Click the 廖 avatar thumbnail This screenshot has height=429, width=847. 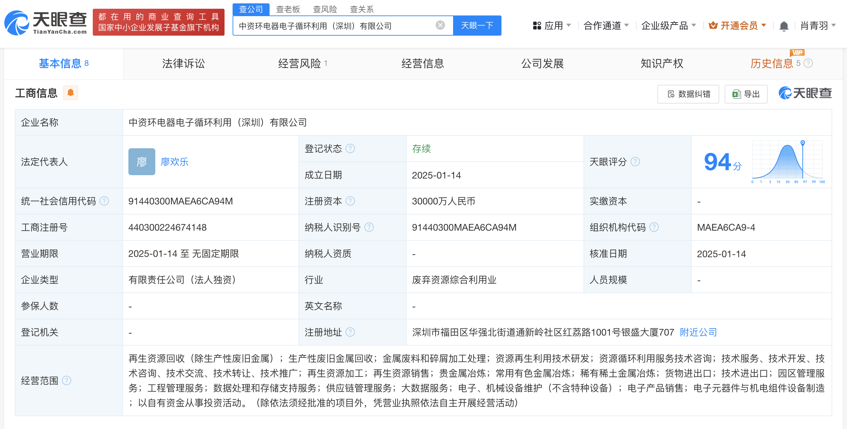[x=142, y=162]
